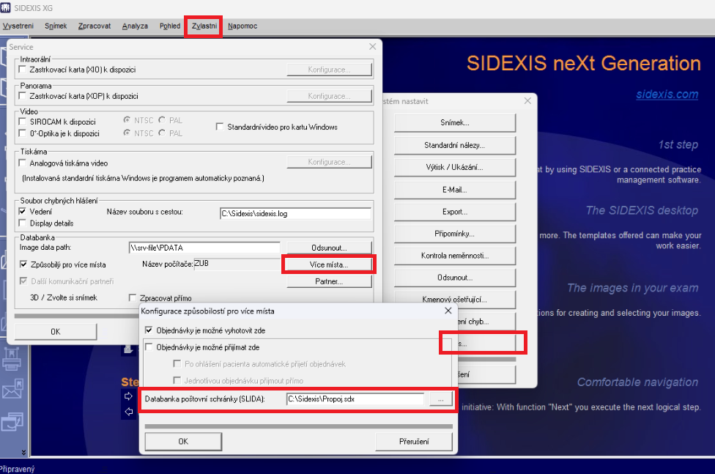Follow the sidexis.com link
Screen dimensions: 715x474
(667, 95)
